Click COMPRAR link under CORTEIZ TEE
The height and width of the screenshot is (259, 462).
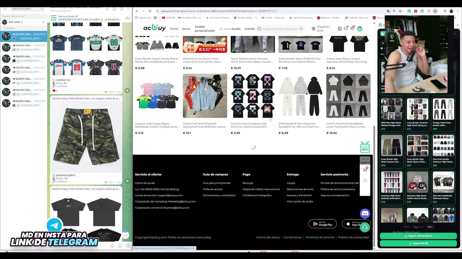tap(61, 86)
